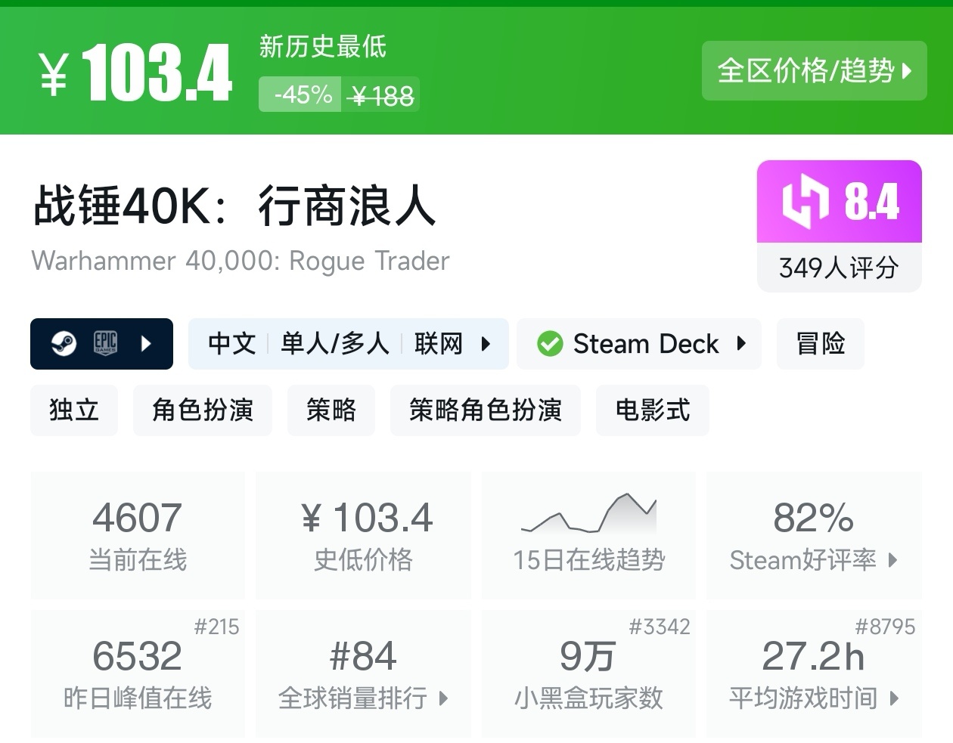Click the #215 peak online rank
Viewport: 953px width, 743px height.
tap(216, 627)
